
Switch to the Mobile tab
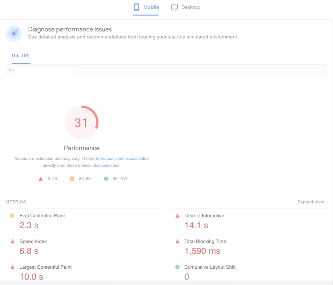coord(146,7)
